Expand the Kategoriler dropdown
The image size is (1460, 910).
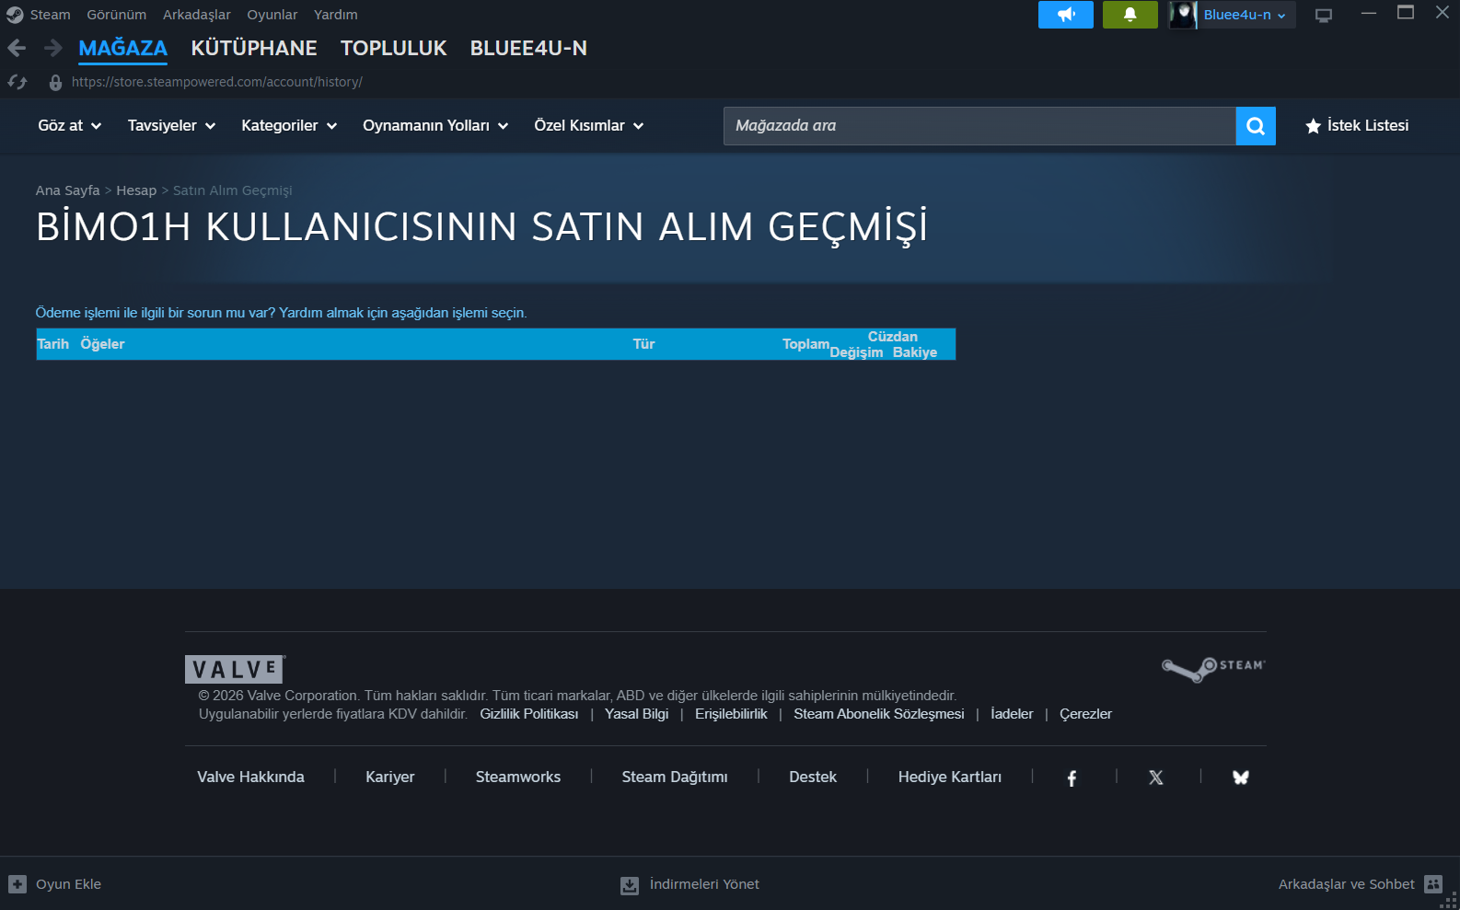pos(289,126)
